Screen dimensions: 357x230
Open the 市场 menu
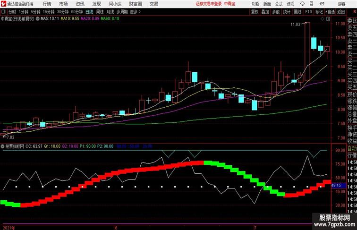tap(64, 4)
